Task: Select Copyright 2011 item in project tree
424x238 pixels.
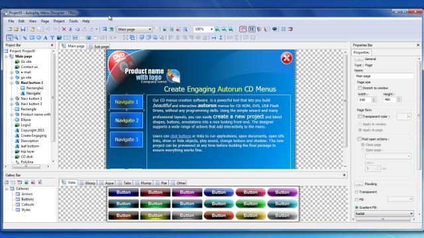Action: coord(32,130)
